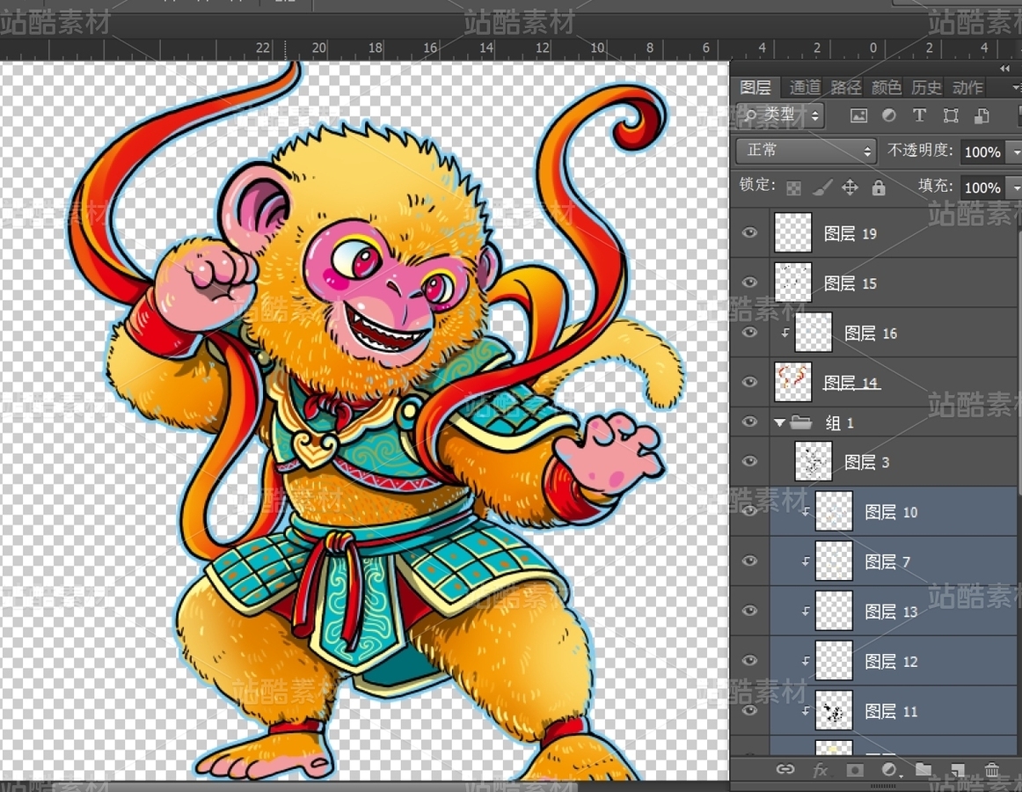Add layer style fx icon
This screenshot has height=792, width=1022.
tap(820, 770)
